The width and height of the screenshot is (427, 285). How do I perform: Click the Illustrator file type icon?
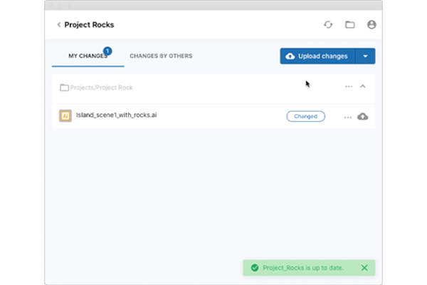pos(65,116)
